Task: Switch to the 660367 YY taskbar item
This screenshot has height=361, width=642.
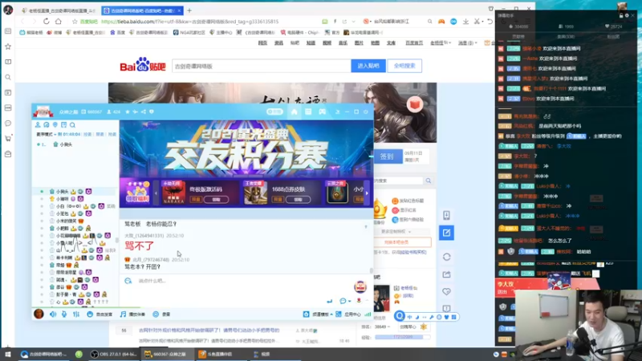Action: 167,355
